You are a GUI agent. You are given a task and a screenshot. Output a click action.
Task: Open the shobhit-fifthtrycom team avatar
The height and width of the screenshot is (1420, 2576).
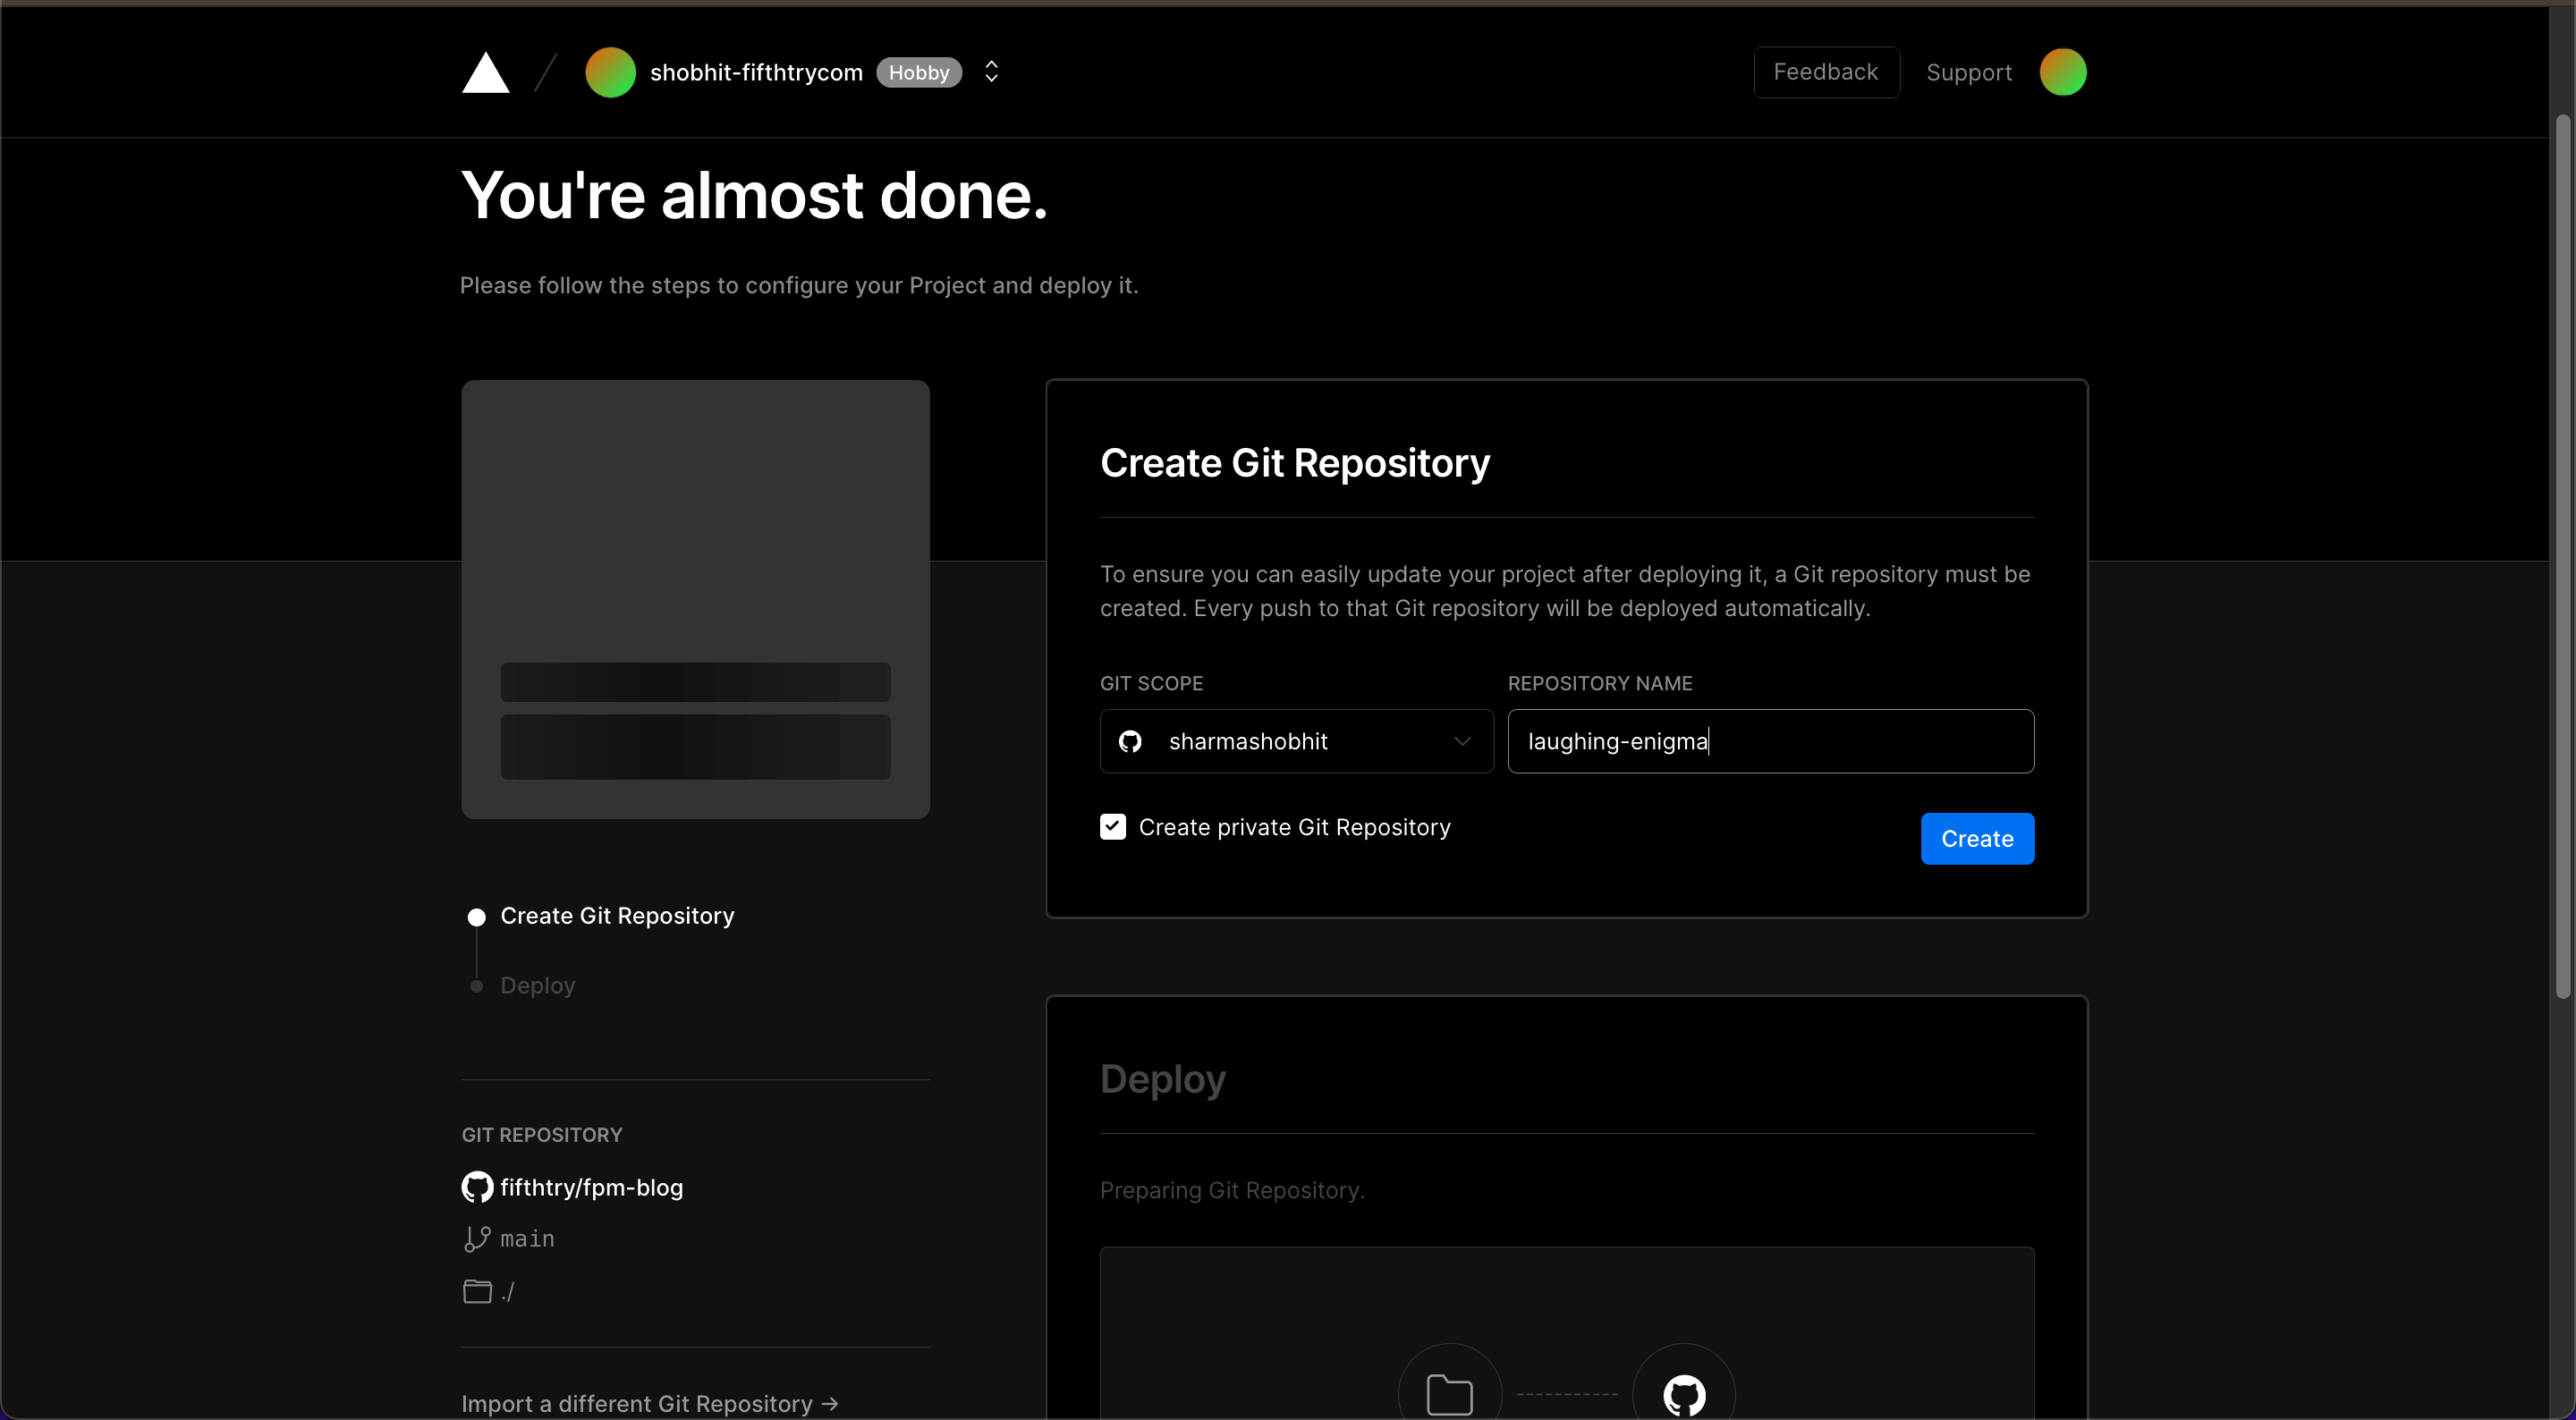(610, 72)
